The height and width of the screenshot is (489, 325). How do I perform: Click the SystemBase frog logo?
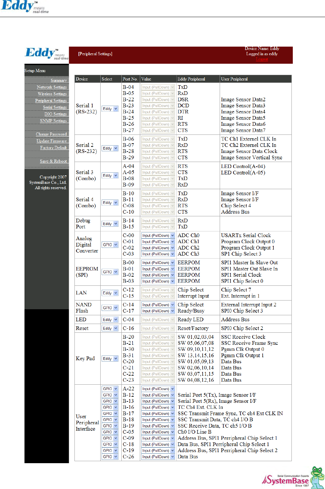[x=293, y=478]
